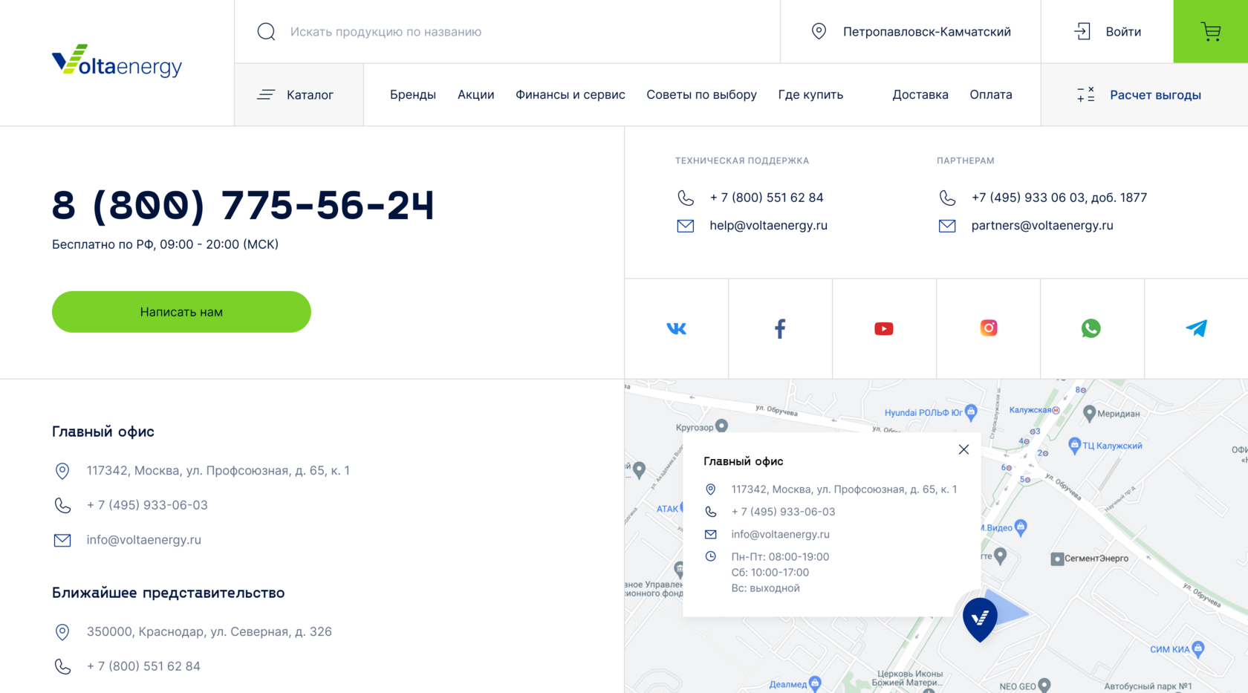1248x693 pixels.
Task: Open the Voltaenergy logo homepage link
Action: pyautogui.click(x=117, y=61)
